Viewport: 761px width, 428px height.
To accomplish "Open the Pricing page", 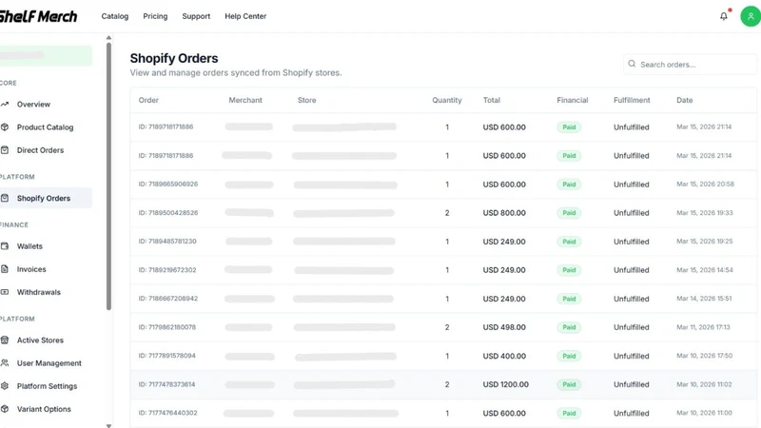I will click(155, 16).
